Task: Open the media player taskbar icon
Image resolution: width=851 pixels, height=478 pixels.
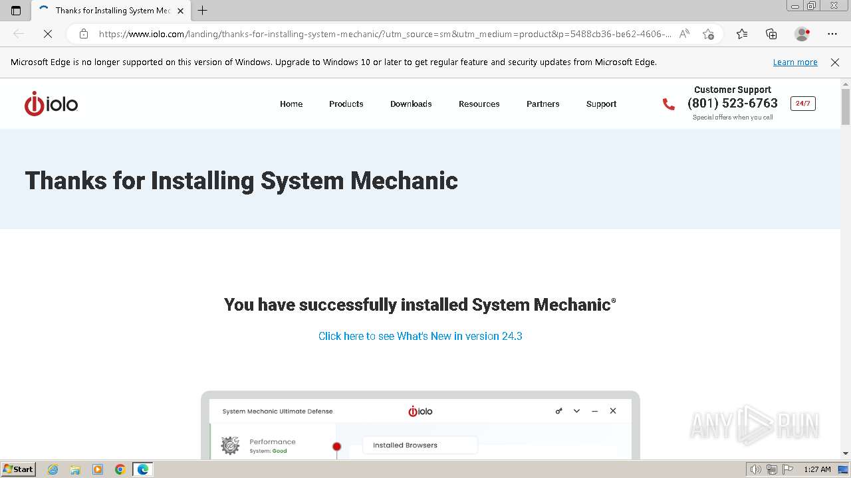Action: click(x=98, y=469)
